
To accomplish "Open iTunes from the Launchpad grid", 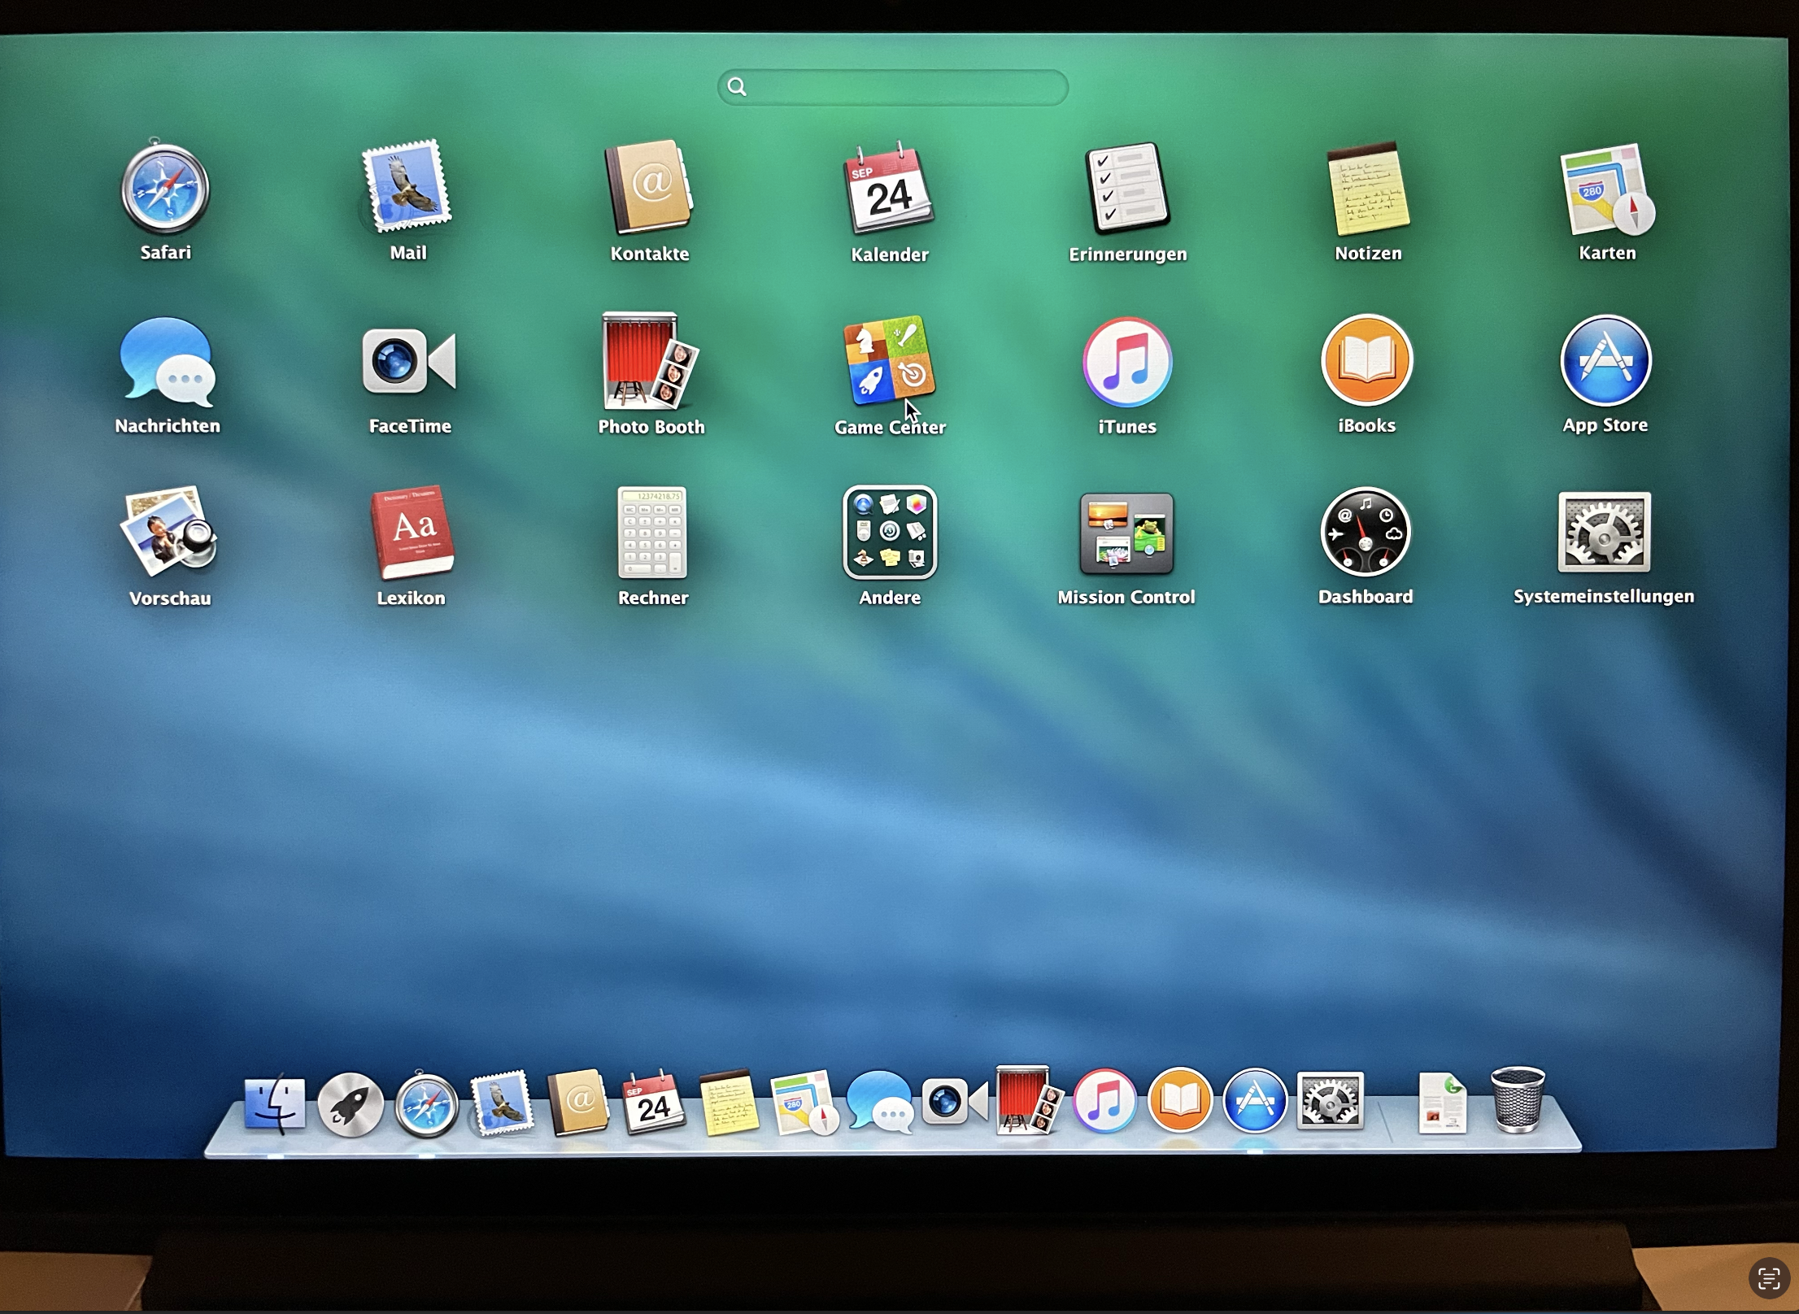I will coord(1127,362).
